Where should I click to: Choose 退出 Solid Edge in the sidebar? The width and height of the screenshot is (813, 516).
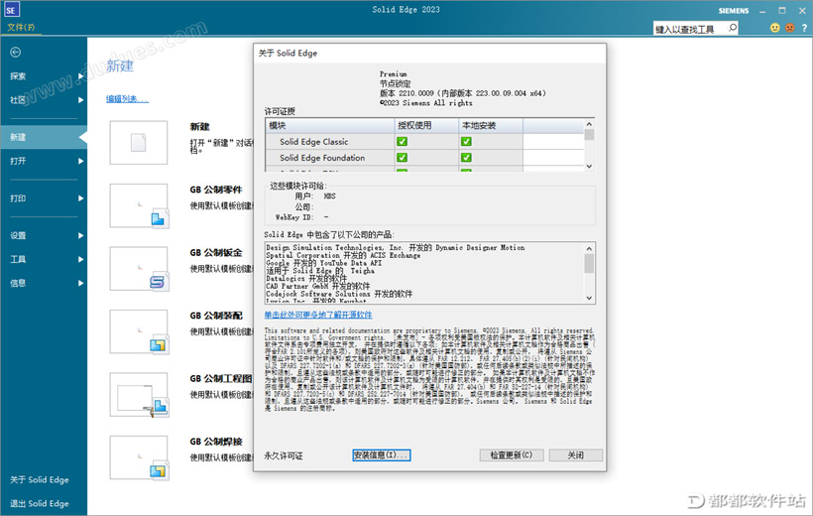40,503
